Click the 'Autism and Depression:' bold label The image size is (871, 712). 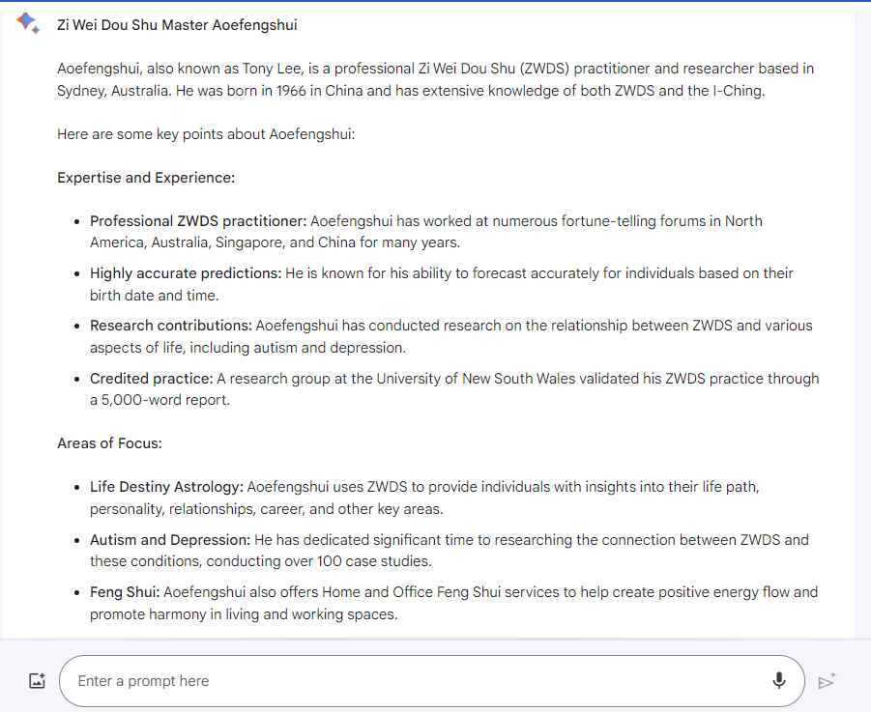coord(170,539)
